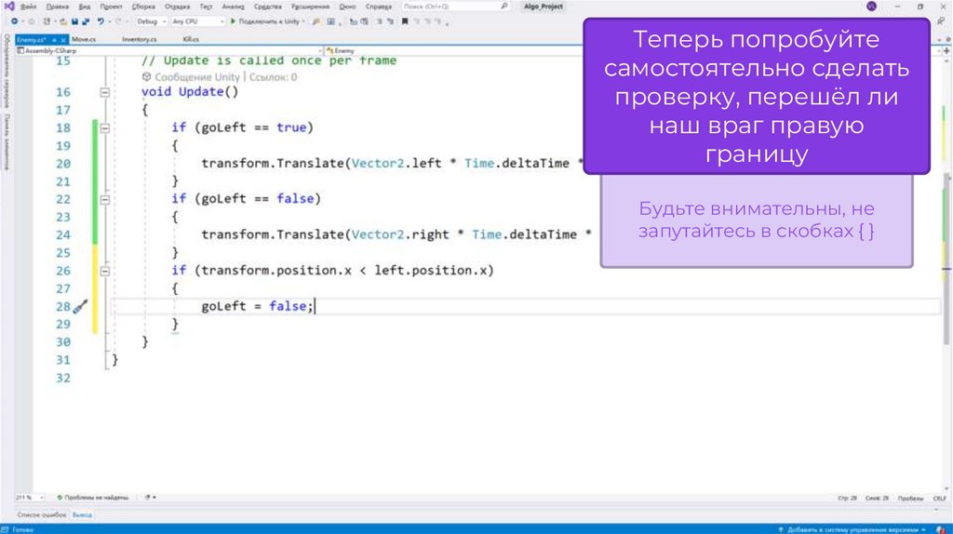Open the Тест menu

[x=206, y=7]
